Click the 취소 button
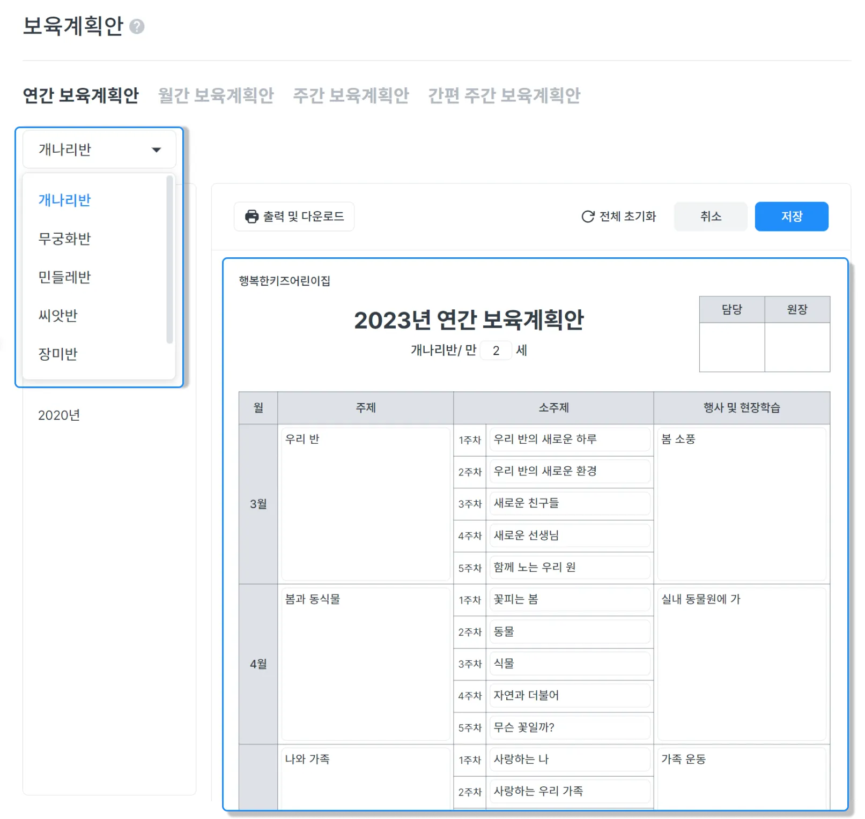865x819 pixels. pyautogui.click(x=711, y=217)
